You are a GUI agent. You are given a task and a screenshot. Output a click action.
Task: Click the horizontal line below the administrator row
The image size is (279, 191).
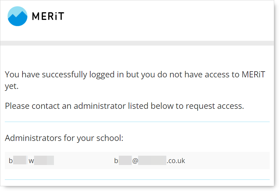[x=137, y=179]
